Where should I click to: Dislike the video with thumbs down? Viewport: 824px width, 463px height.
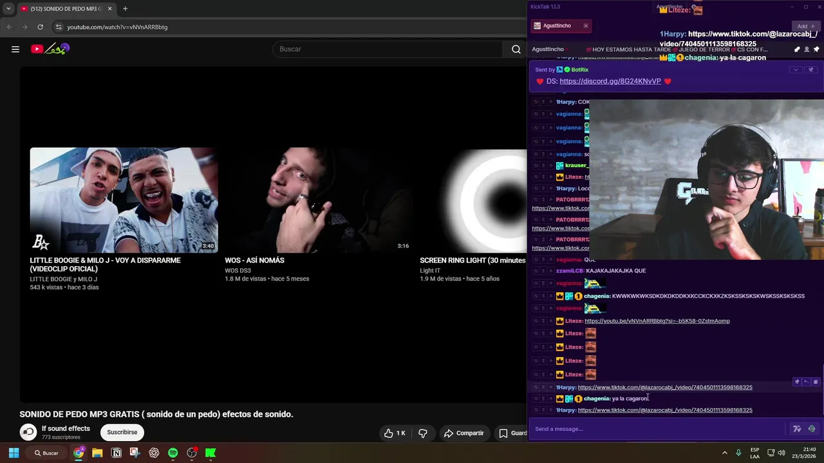click(x=423, y=433)
